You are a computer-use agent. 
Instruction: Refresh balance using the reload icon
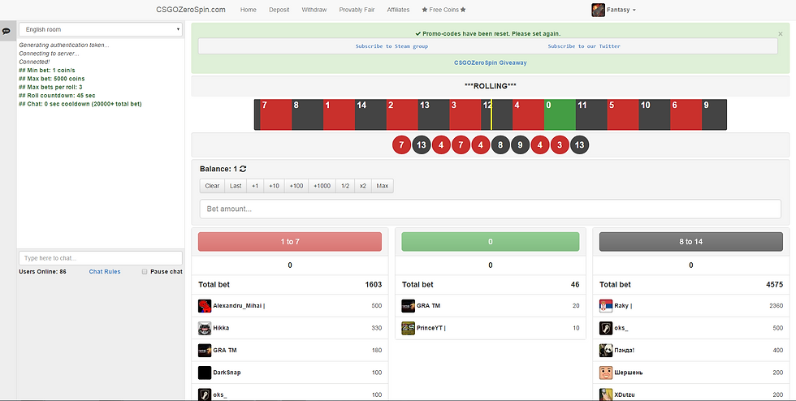[243, 169]
